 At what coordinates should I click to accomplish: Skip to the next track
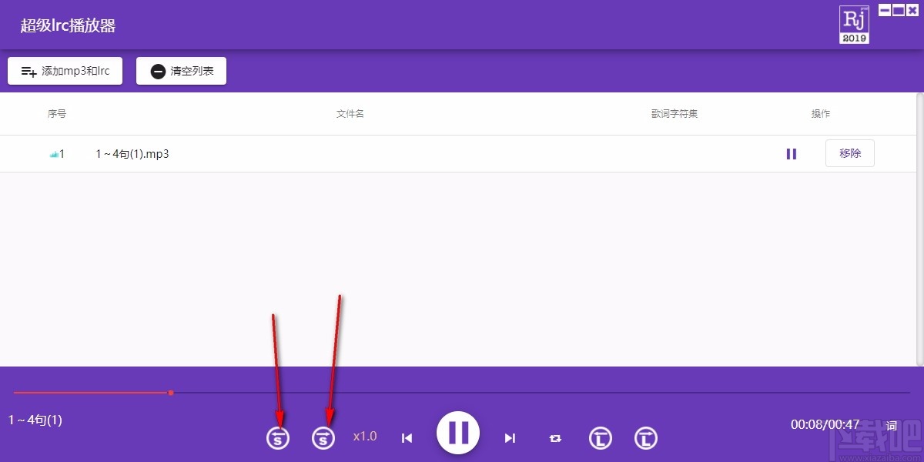pos(510,438)
